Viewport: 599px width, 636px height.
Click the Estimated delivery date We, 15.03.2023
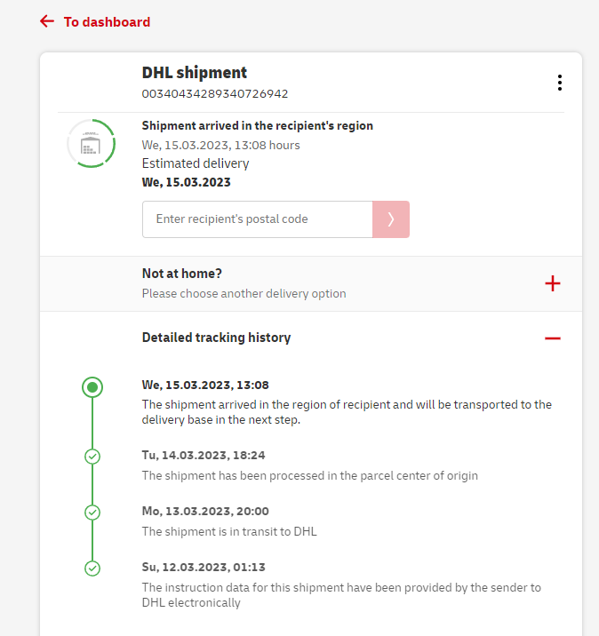pyautogui.click(x=187, y=182)
